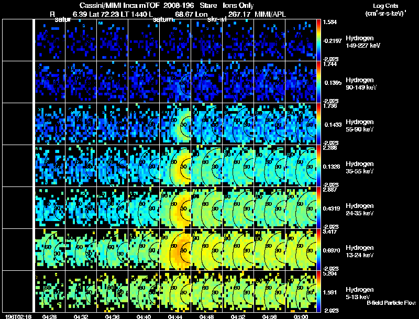Click the 'B-field Particle Flow' label
The image size is (419, 319).
coord(391,303)
